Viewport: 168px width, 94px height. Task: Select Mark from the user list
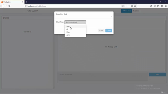pyautogui.click(x=75, y=32)
